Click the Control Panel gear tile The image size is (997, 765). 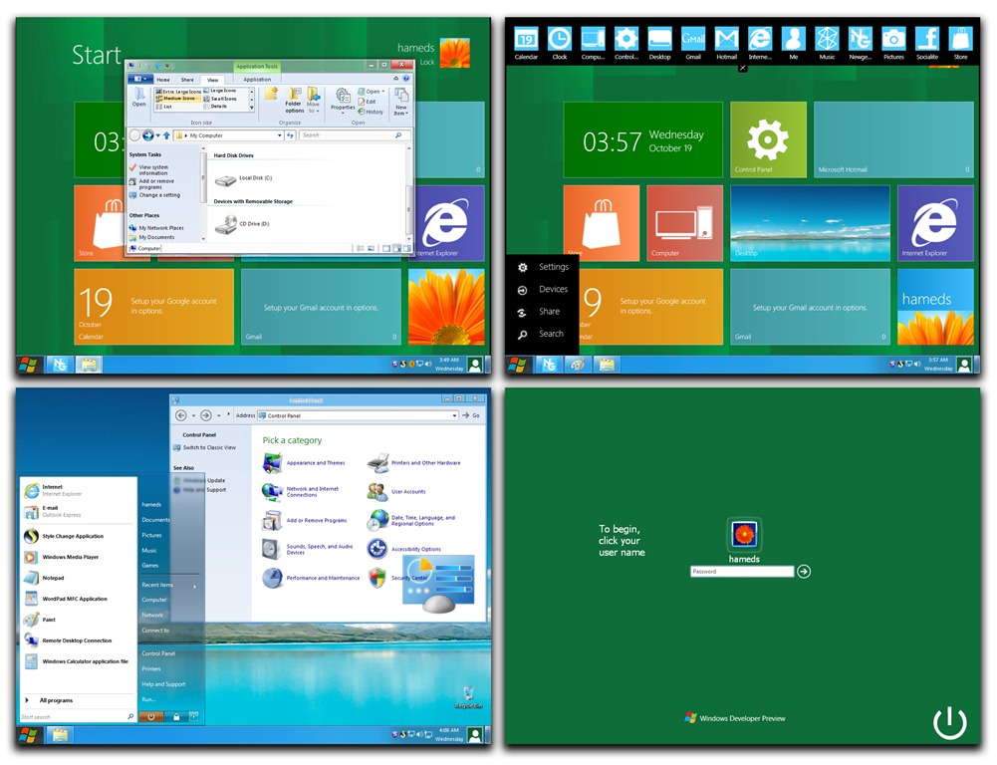click(768, 139)
